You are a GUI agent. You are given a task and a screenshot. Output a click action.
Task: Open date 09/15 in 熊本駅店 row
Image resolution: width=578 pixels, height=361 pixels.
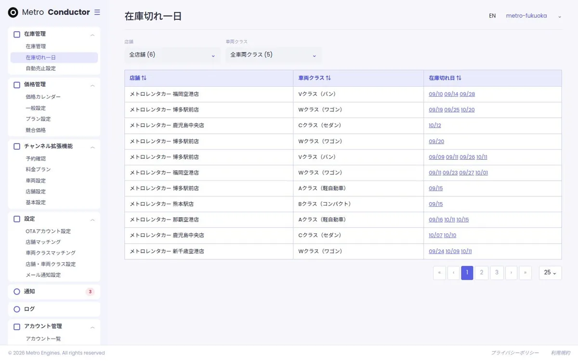pyautogui.click(x=436, y=204)
